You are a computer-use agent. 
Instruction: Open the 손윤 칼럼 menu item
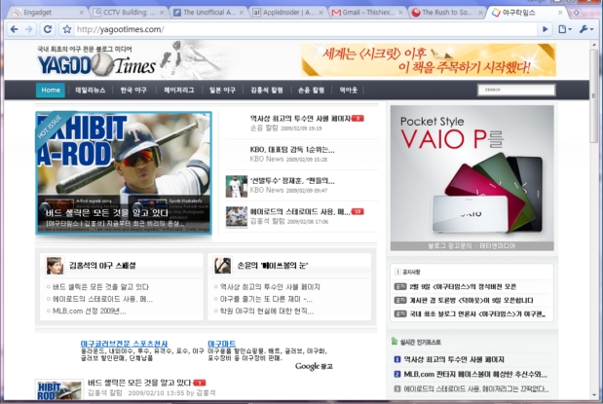[311, 90]
